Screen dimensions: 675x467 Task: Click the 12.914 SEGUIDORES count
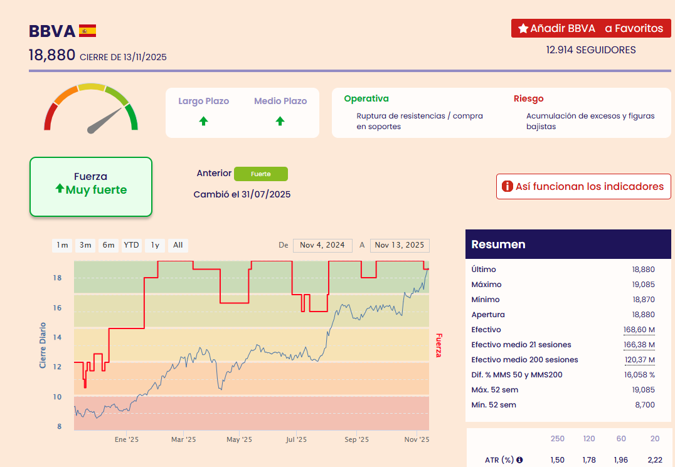pos(591,50)
